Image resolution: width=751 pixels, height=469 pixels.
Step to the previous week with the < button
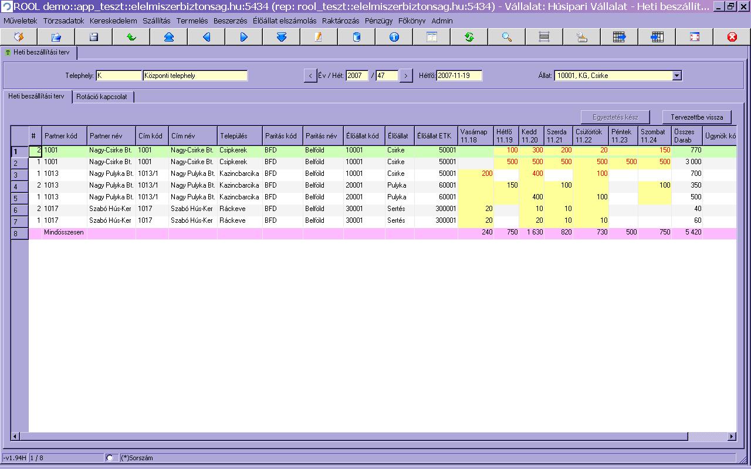click(x=310, y=76)
